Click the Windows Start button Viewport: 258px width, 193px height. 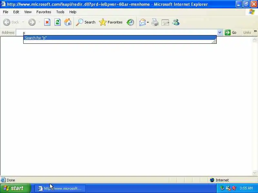click(15, 188)
